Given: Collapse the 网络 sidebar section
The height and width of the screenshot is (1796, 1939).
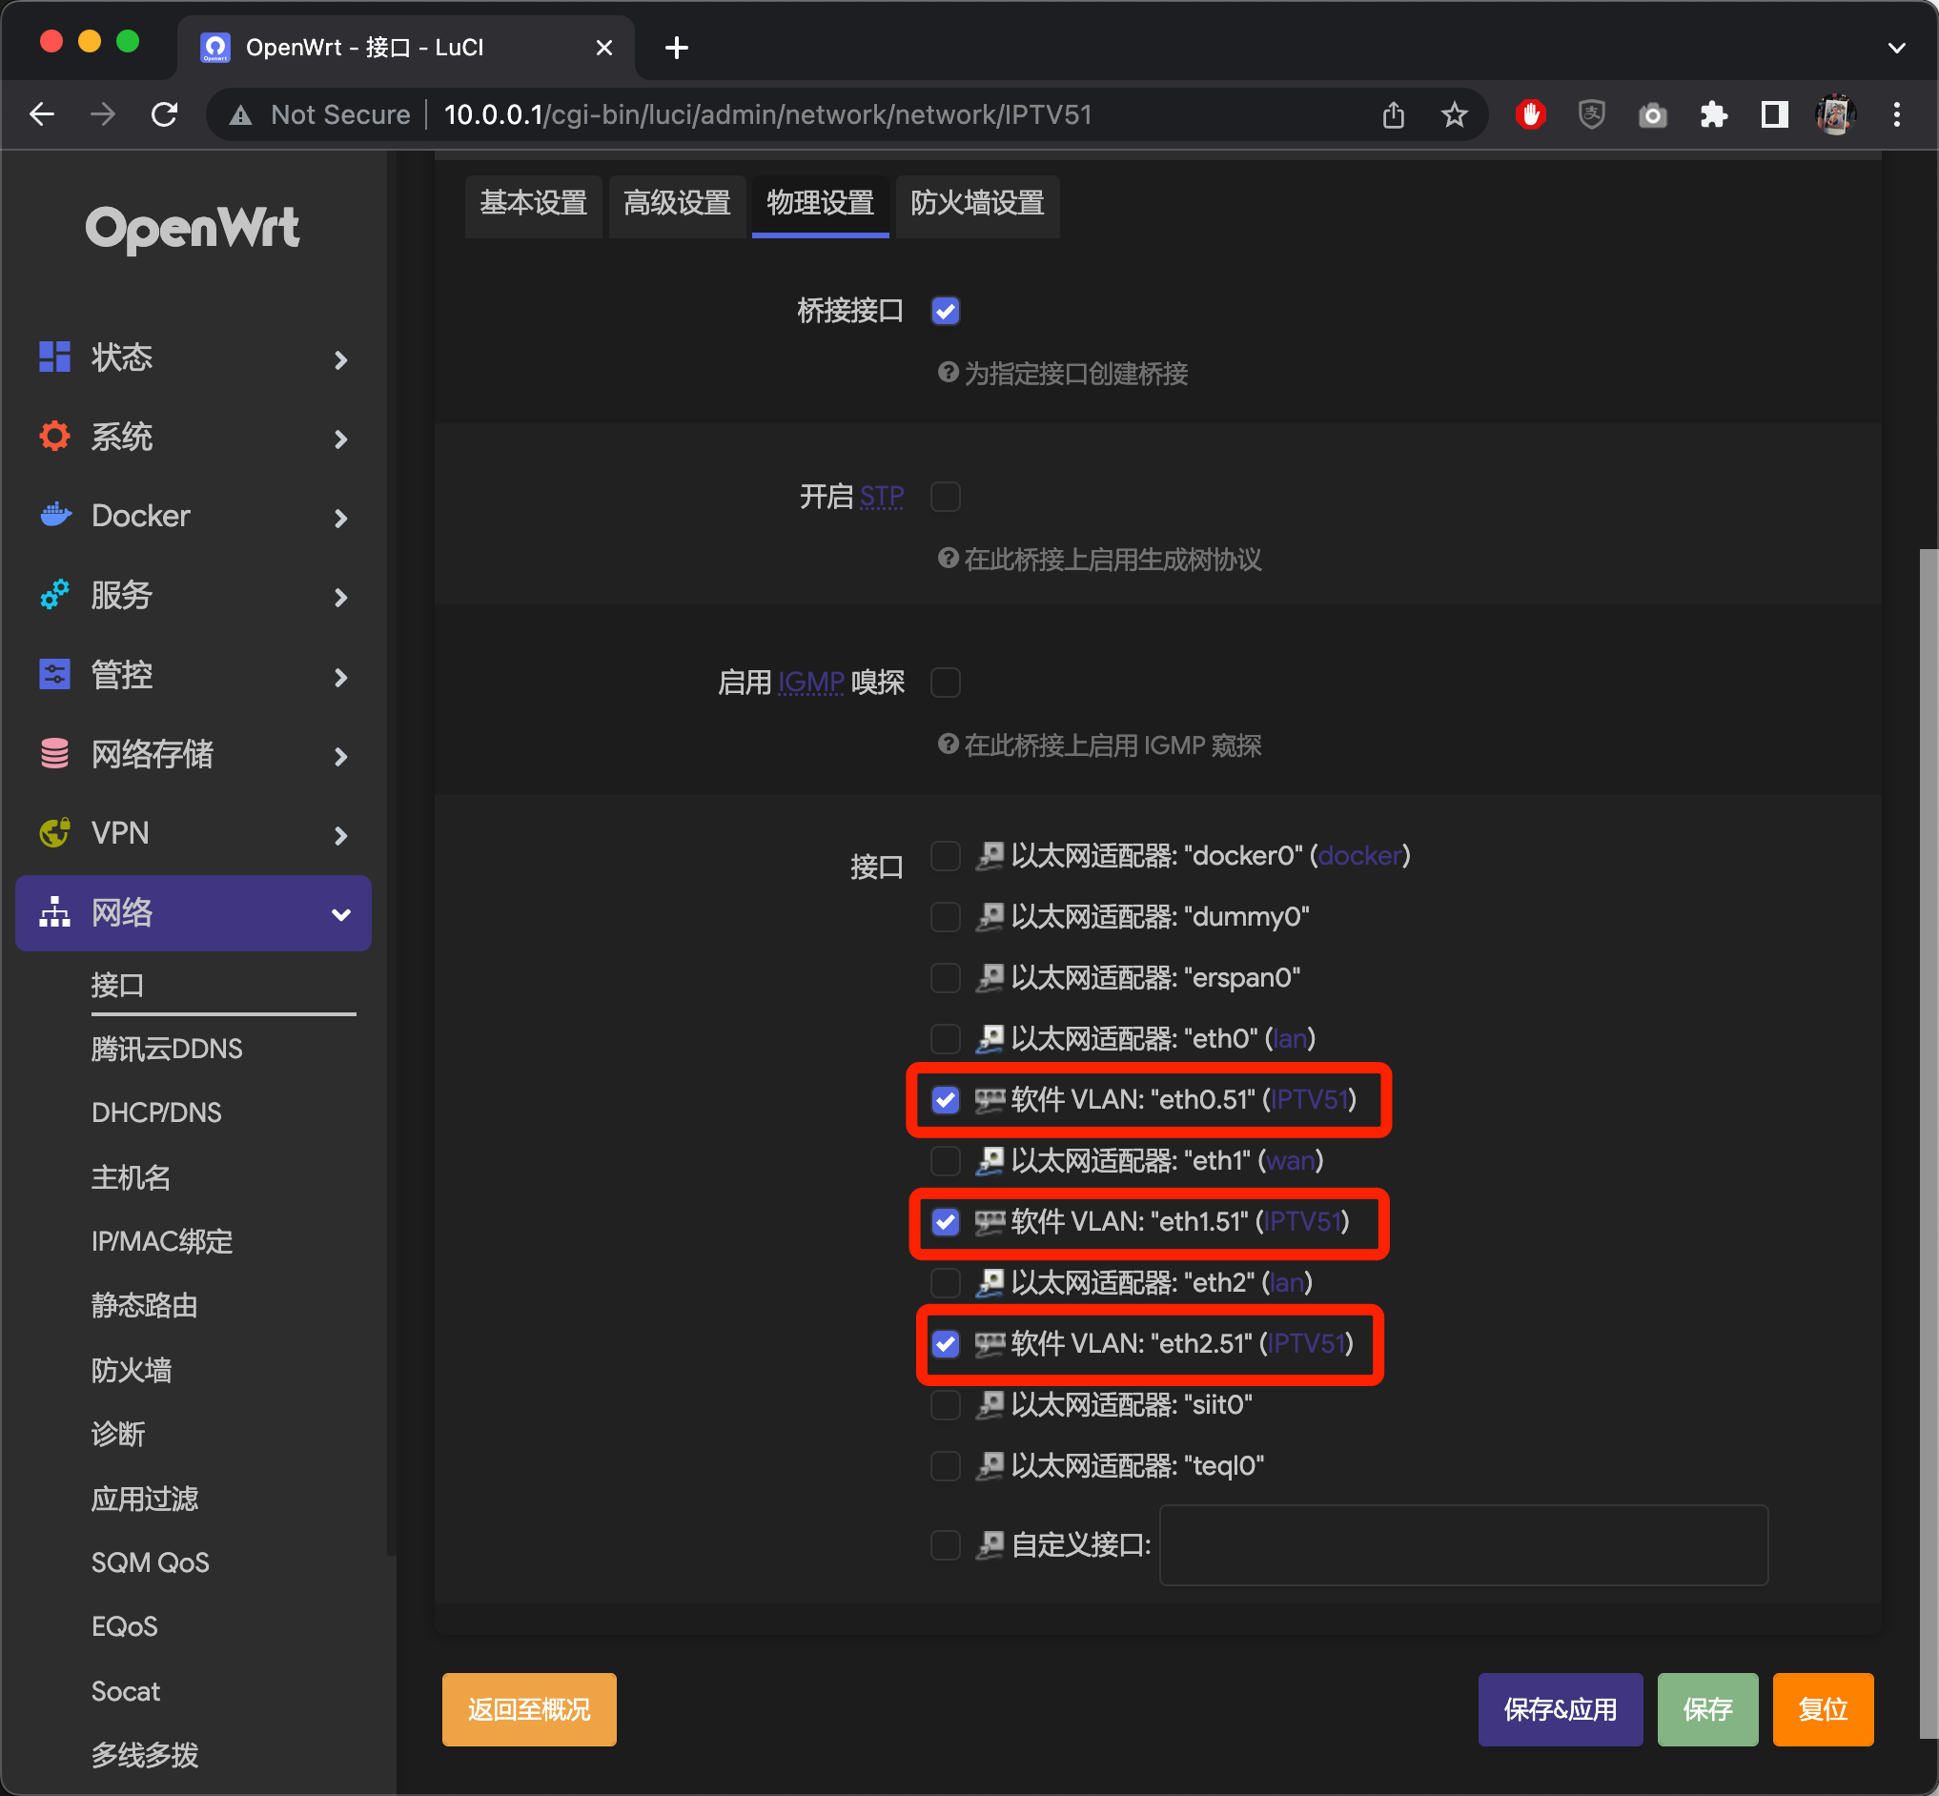Looking at the screenshot, I should coord(341,913).
